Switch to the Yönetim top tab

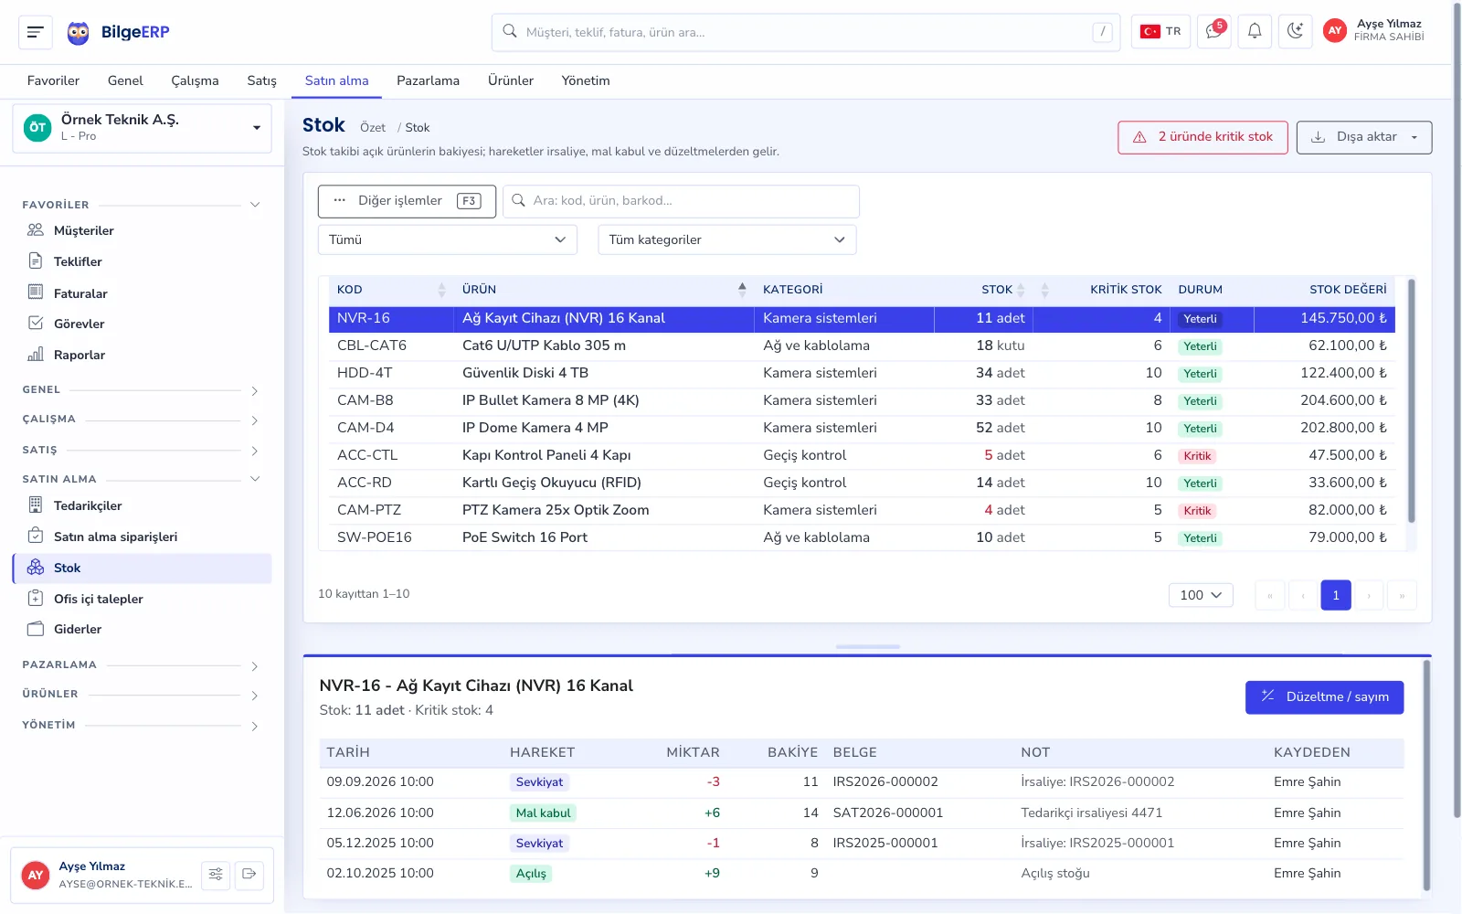(x=586, y=80)
